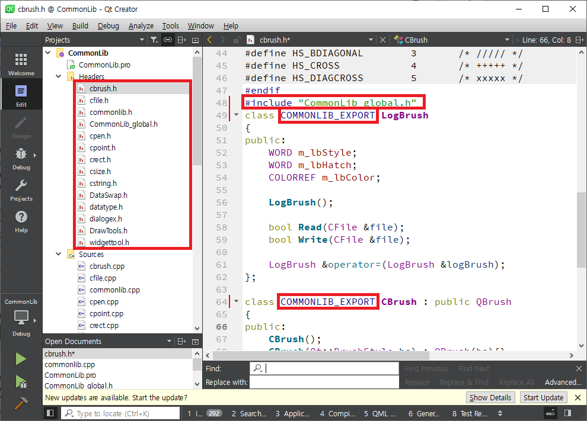Select cbrush.cpp in Sources
This screenshot has height=421, width=587.
(107, 266)
